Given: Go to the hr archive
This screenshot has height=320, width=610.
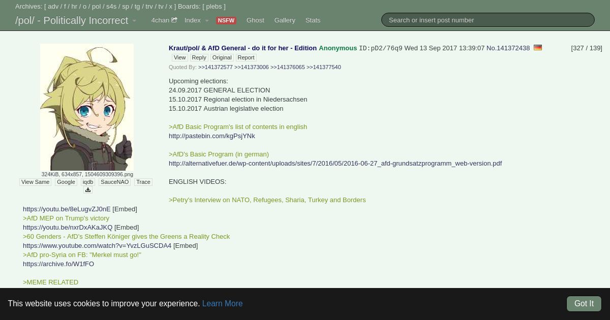Looking at the screenshot, I should coord(74,7).
